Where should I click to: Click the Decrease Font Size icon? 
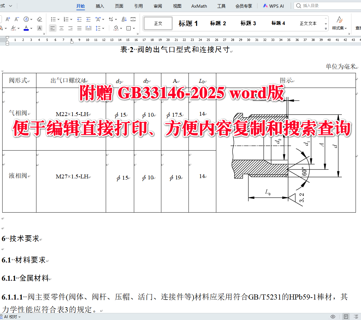17,19
